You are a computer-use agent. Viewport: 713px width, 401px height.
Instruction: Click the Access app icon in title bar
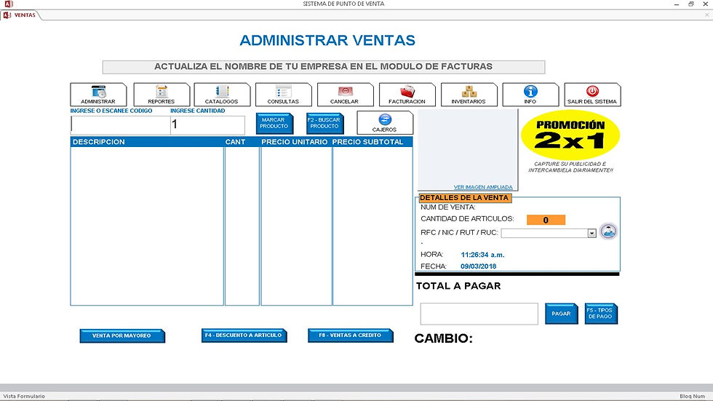tap(8, 4)
